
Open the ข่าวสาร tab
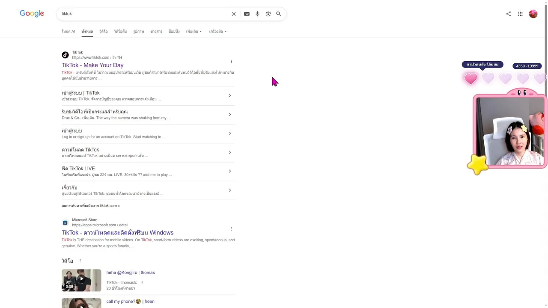click(156, 32)
